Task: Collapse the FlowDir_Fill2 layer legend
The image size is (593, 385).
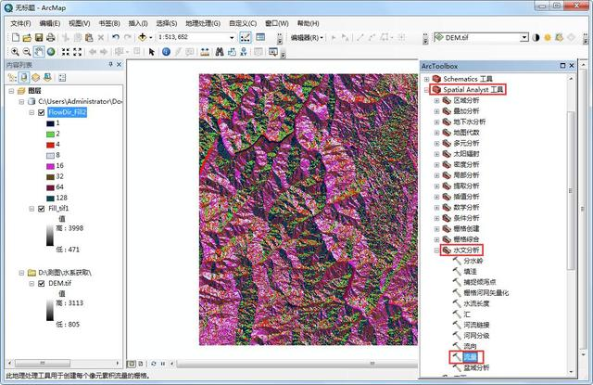Action: point(32,112)
